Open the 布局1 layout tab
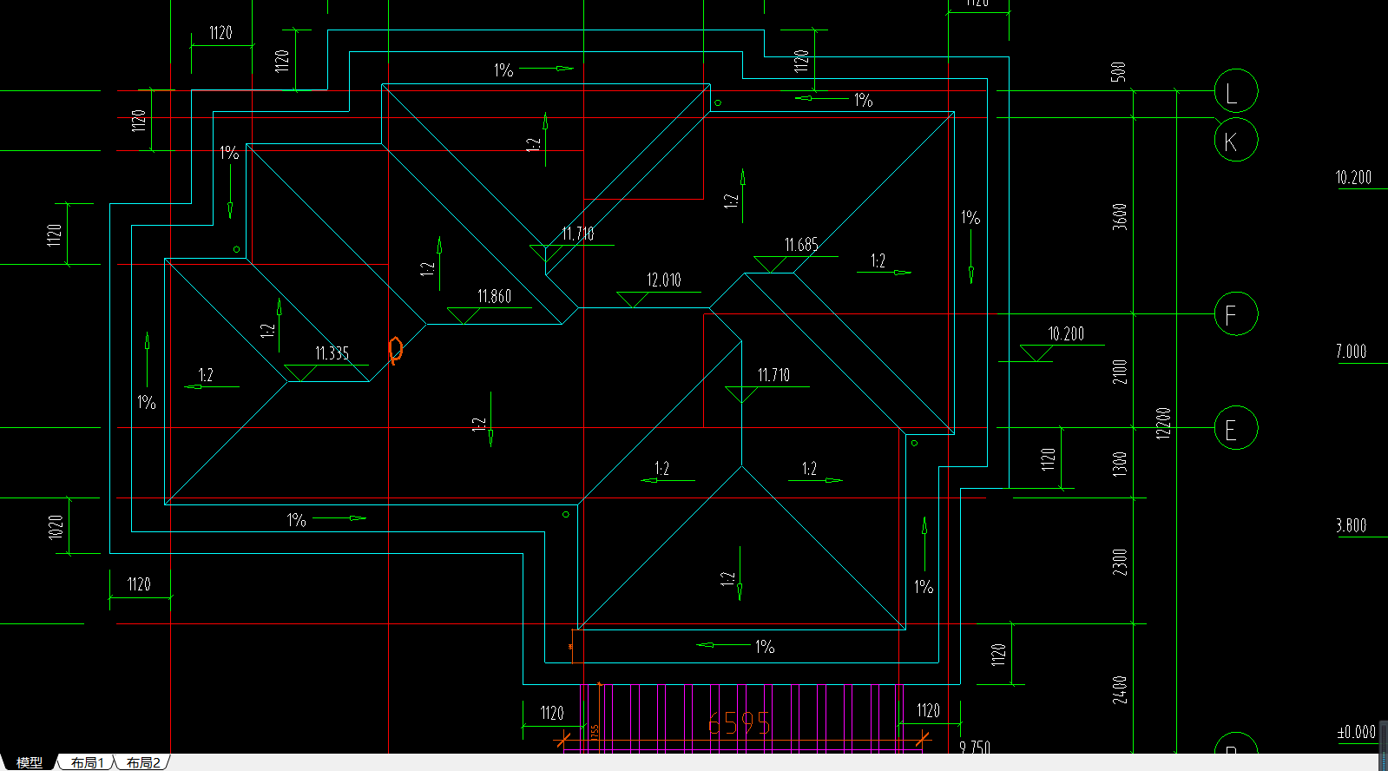Viewport: 1388px width, 771px height. tap(88, 762)
